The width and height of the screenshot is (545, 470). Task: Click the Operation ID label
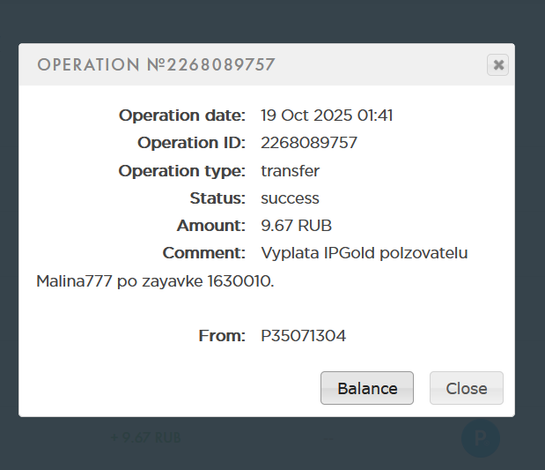click(x=191, y=143)
